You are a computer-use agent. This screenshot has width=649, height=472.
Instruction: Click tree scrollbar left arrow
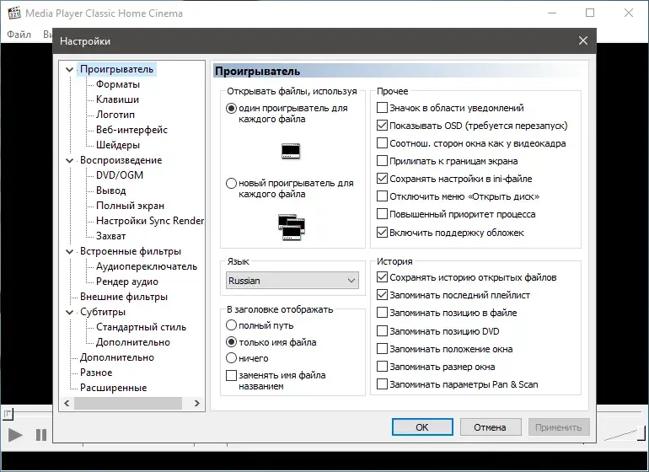pos(67,403)
